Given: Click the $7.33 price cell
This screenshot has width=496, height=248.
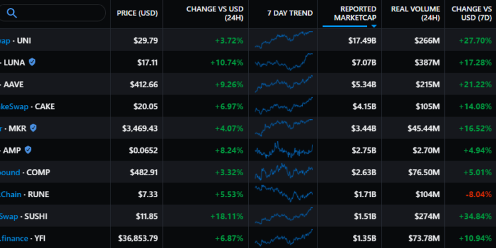Looking at the screenshot, I should pyautogui.click(x=147, y=194).
